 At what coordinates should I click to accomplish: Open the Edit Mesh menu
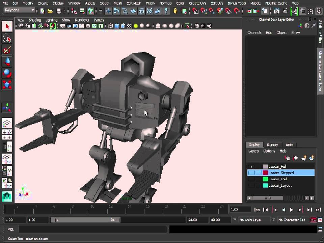[x=134, y=3]
